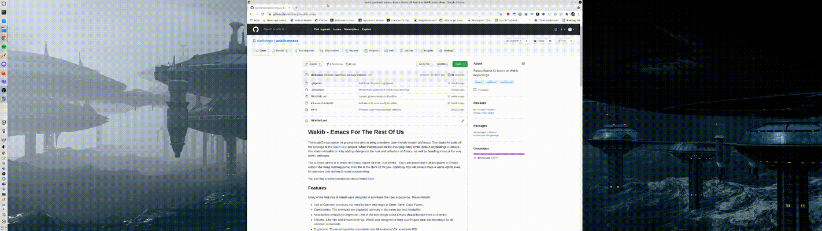Open the Chrome profile avatar
The width and height of the screenshot is (822, 231).
tap(573, 14)
